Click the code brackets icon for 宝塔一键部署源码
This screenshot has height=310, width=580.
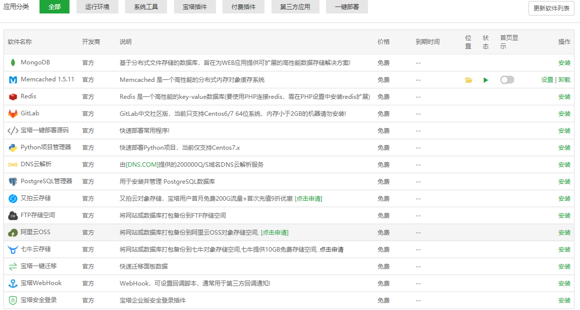tap(13, 130)
